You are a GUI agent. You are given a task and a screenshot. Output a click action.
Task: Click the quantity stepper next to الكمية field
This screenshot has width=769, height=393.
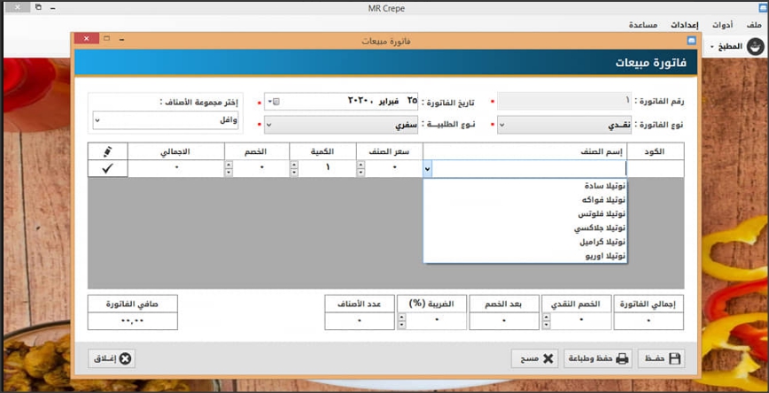[x=294, y=168]
